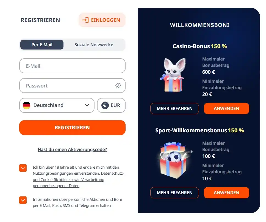Switch to the Soziale Netzwerke tab

click(x=94, y=45)
